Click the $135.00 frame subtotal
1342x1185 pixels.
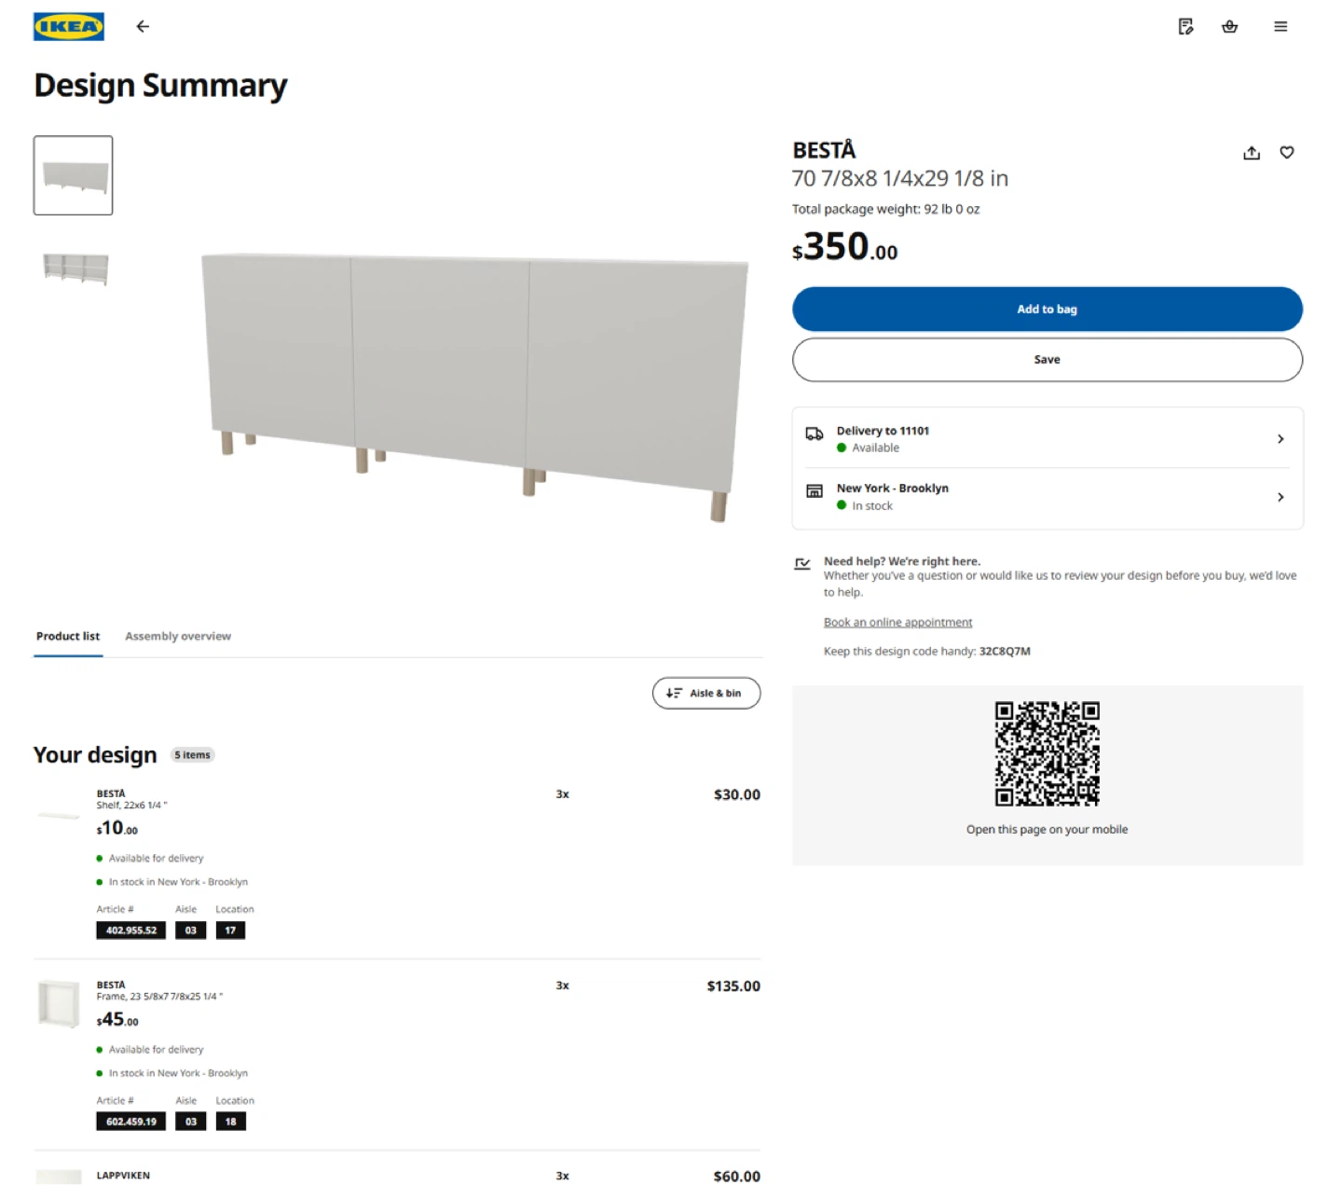click(x=733, y=986)
